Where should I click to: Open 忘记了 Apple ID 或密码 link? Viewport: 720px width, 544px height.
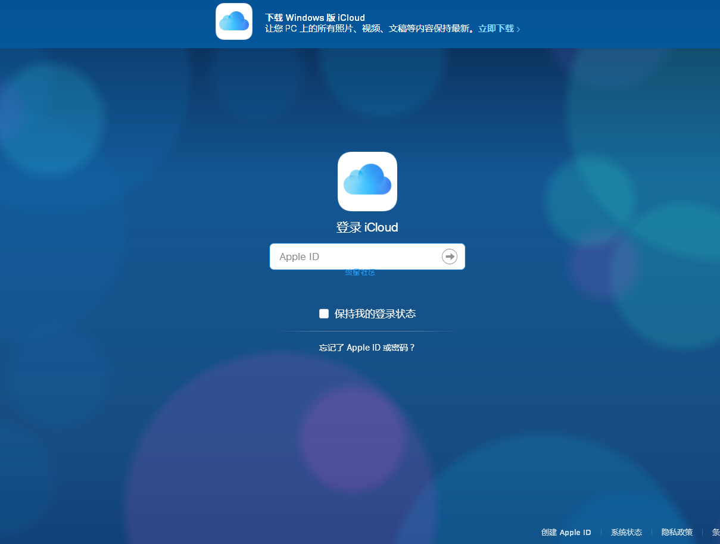(367, 348)
